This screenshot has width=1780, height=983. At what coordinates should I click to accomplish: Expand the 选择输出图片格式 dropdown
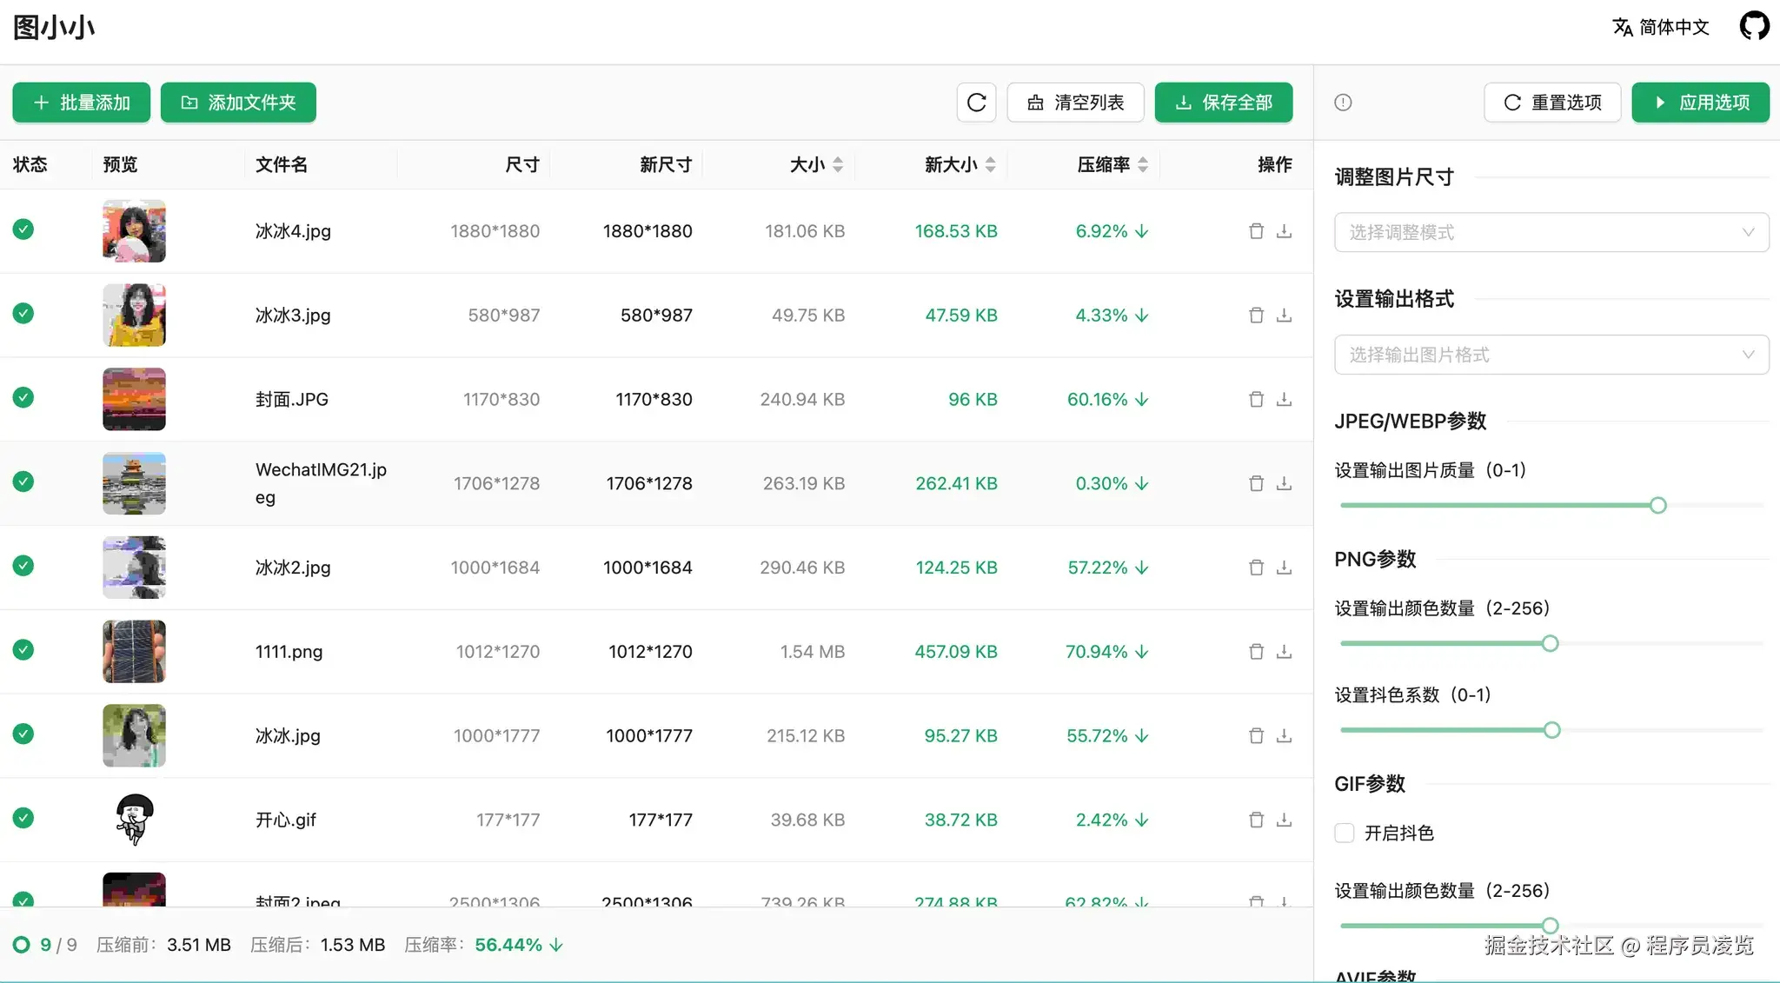1551,355
